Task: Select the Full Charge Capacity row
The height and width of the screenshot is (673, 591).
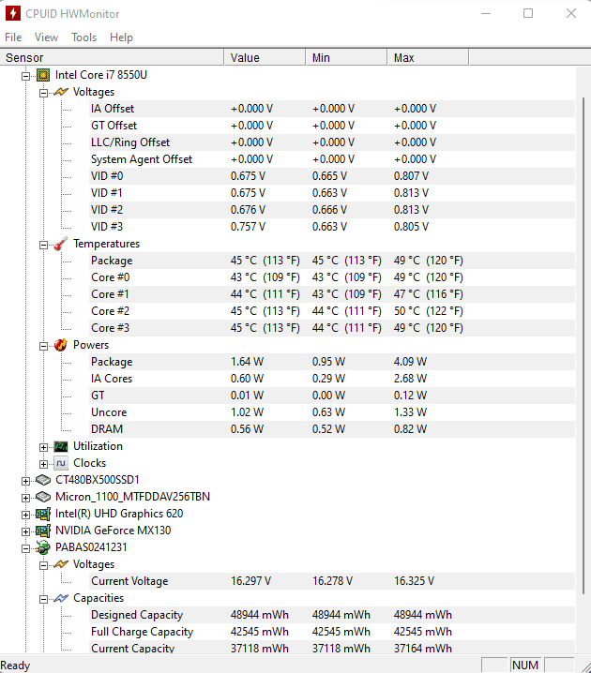Action: (331, 632)
